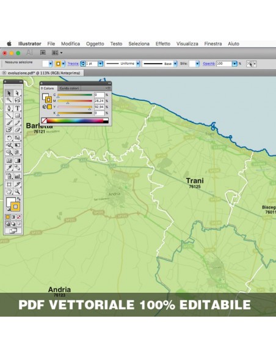Open the fill color dropdown in control bar
Screen dimensions: 276x357
coord(51,64)
